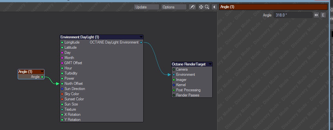The image size is (333, 130).
Task: Click the Post Processing label
Action: pos(188,90)
